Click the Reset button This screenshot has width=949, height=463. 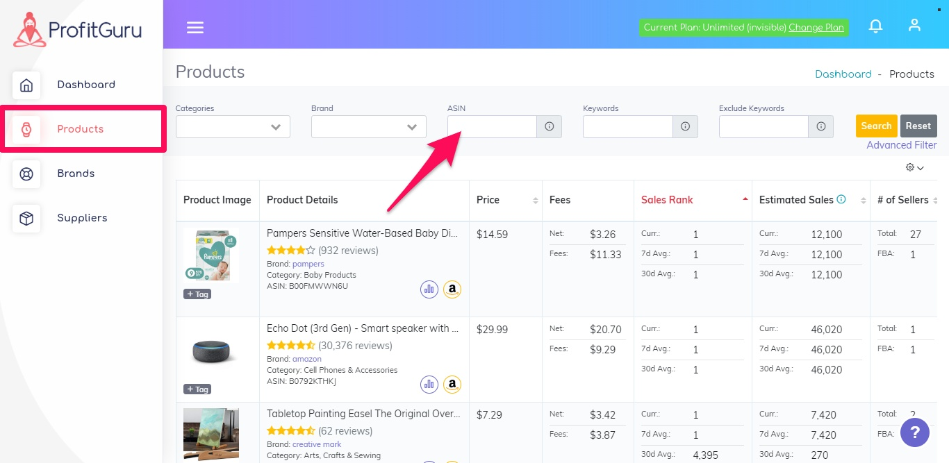(x=918, y=126)
